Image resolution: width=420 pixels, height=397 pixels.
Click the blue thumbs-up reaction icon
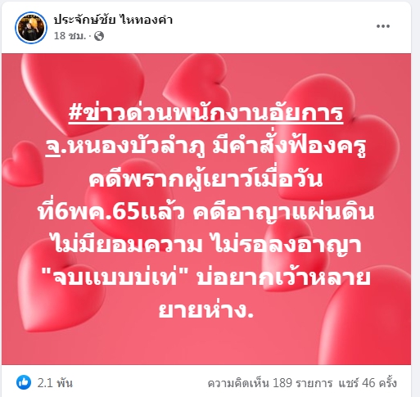click(24, 382)
